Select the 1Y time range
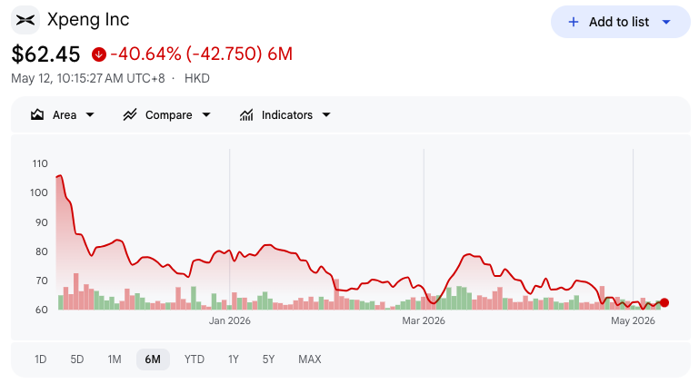 234,359
